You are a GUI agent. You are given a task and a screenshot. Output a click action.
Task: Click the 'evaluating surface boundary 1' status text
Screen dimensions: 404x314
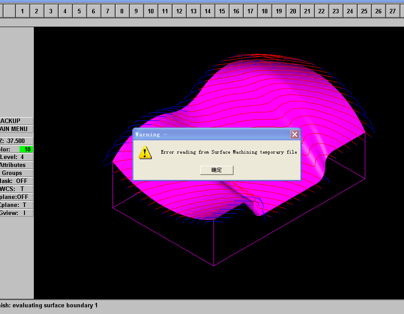click(x=55, y=305)
